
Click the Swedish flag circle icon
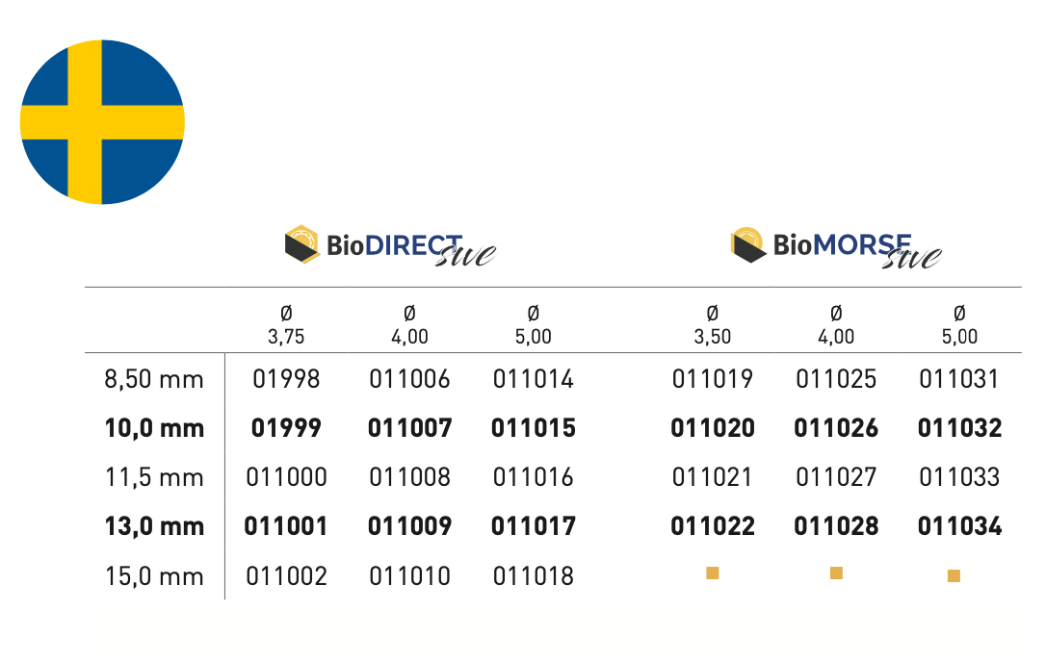pyautogui.click(x=102, y=122)
